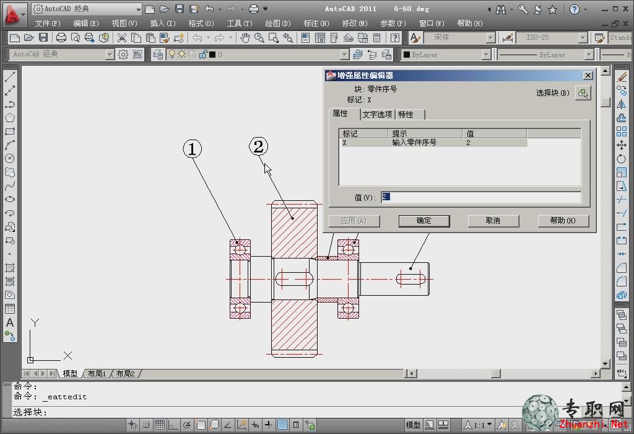Screen dimensions: 634x434
Task: Open the ByLayer linetype dropdown
Action: click(589, 55)
